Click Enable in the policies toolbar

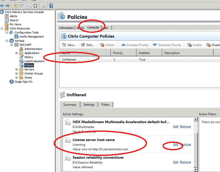pos(195,45)
